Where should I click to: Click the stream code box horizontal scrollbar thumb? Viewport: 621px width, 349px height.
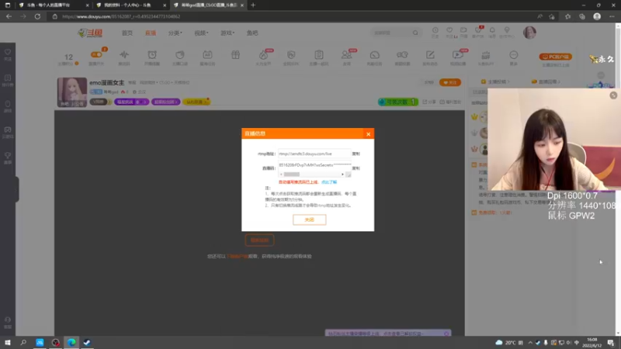292,174
